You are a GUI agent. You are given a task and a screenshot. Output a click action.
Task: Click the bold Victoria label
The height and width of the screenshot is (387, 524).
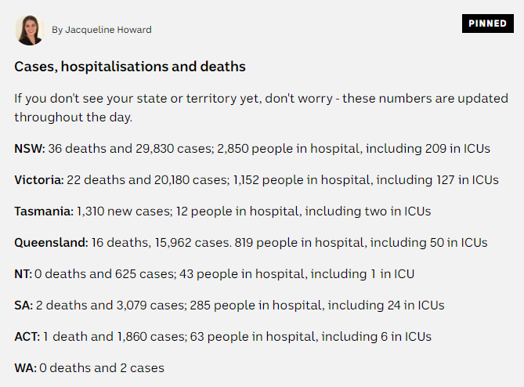coord(38,179)
